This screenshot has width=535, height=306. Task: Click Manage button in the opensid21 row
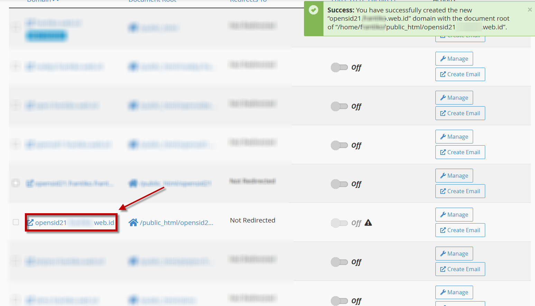pos(454,215)
